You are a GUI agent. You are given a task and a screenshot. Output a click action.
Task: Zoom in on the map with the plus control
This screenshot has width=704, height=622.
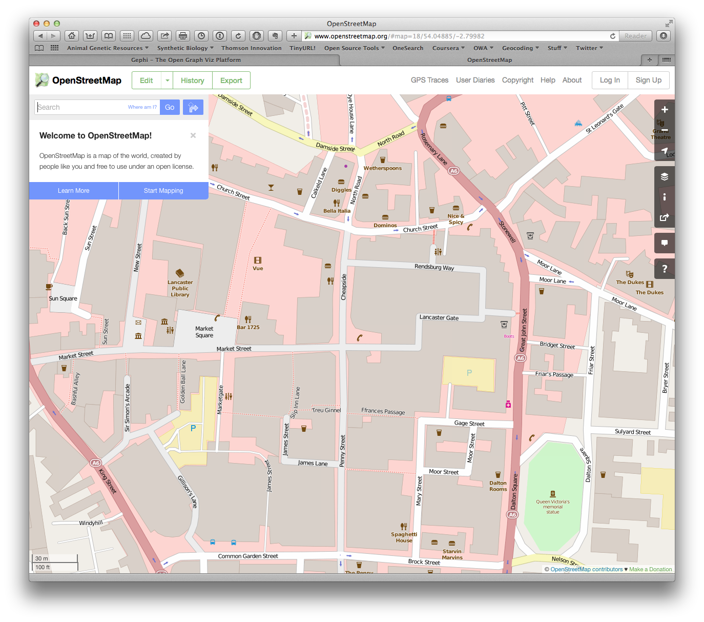(x=665, y=110)
